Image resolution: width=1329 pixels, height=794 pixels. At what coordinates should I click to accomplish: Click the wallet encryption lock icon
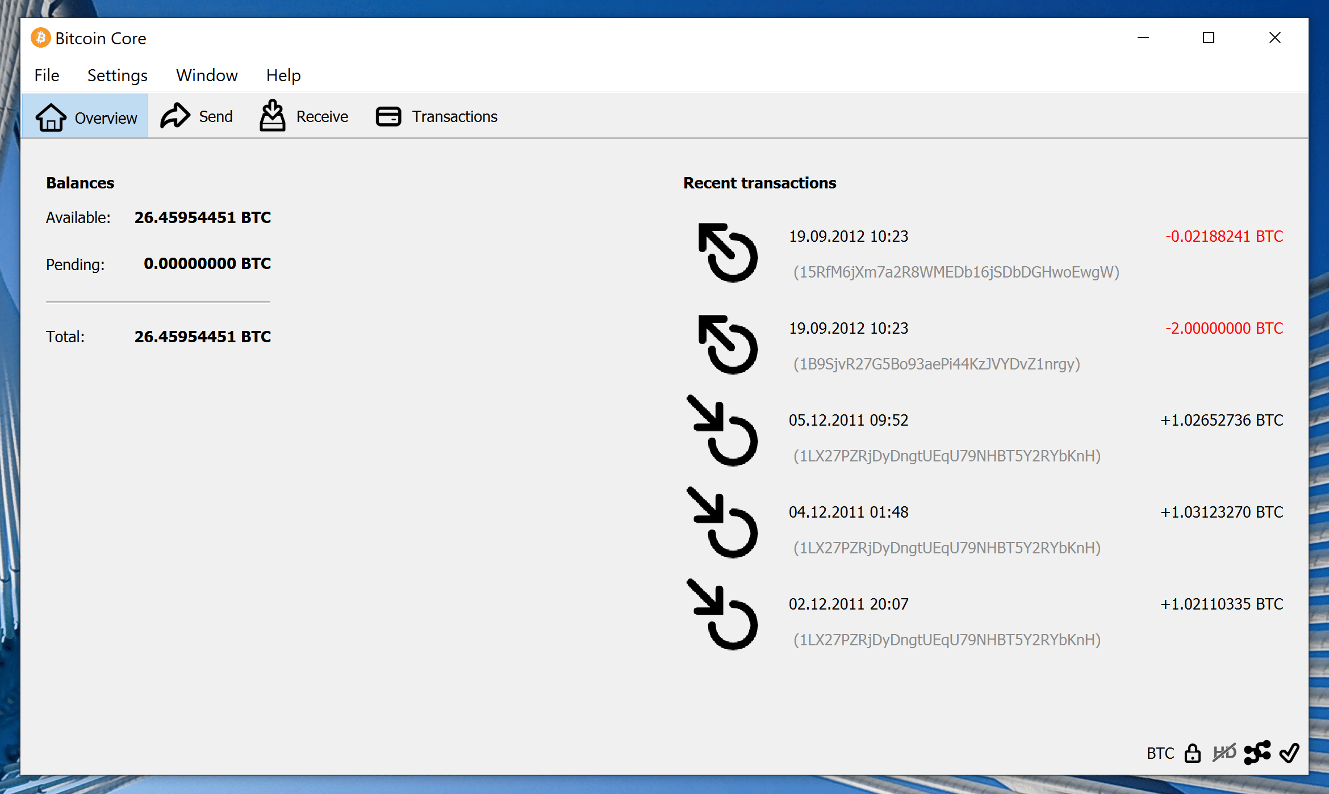[x=1192, y=753]
